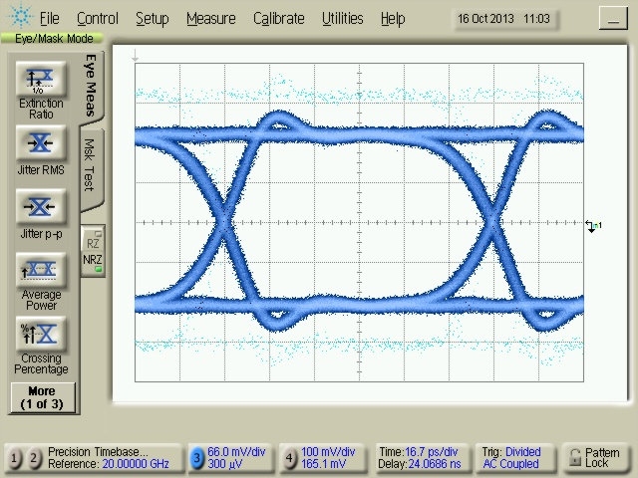Click the More (1 of 3) button

pos(42,397)
